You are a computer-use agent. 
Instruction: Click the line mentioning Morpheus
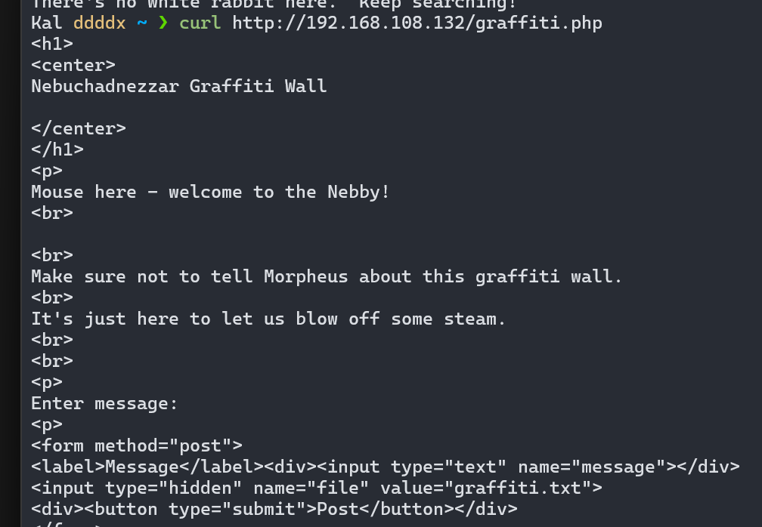(x=327, y=276)
